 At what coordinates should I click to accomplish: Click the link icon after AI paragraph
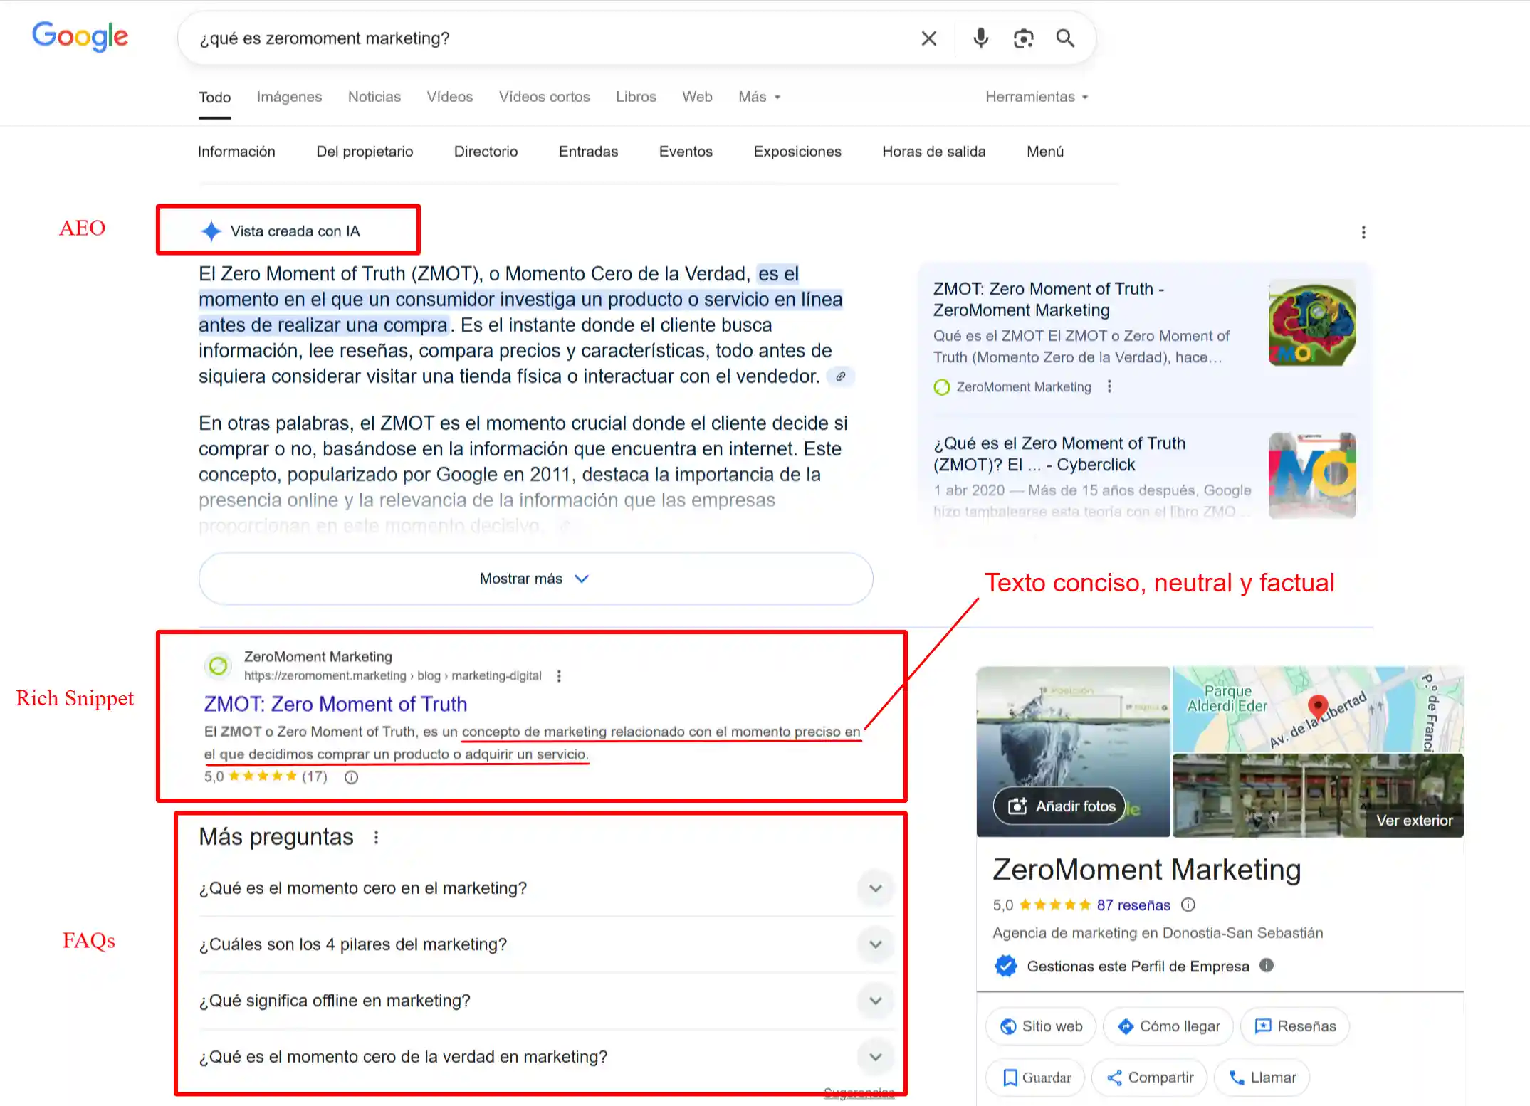click(841, 376)
